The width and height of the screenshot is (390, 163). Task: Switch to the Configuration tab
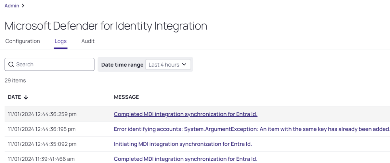click(22, 41)
